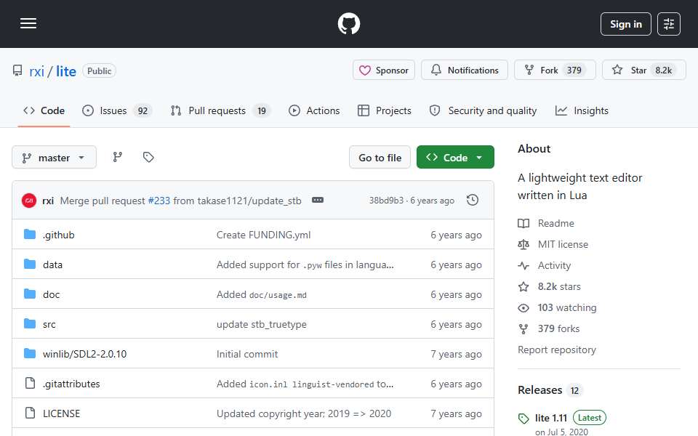Image resolution: width=698 pixels, height=436 pixels.
Task: Open the Report repository link
Action: coord(556,350)
